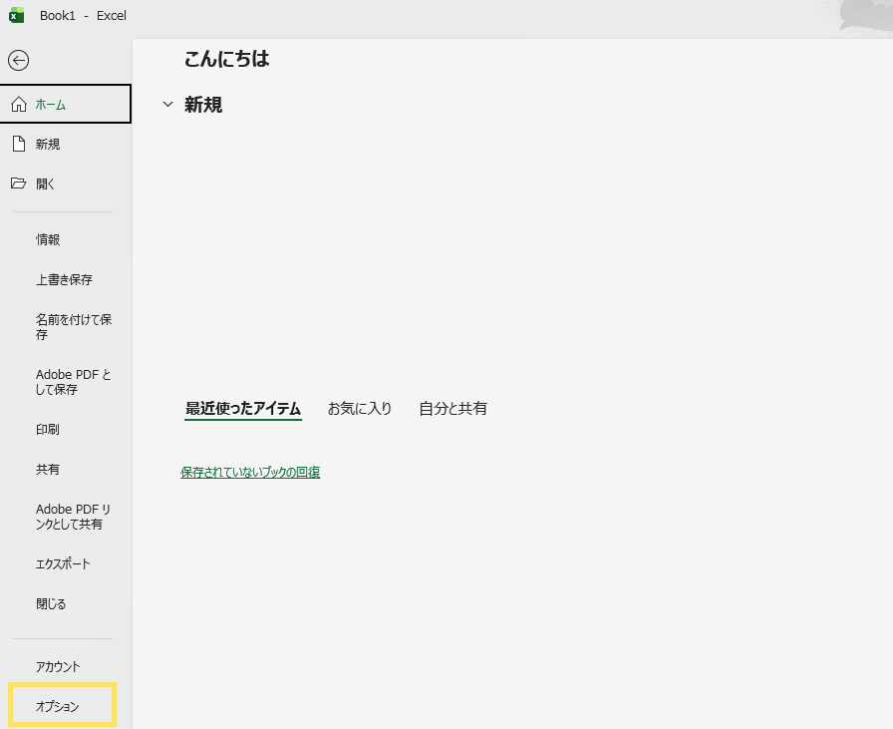
Task: Click the back arrow icon
Action: click(18, 60)
